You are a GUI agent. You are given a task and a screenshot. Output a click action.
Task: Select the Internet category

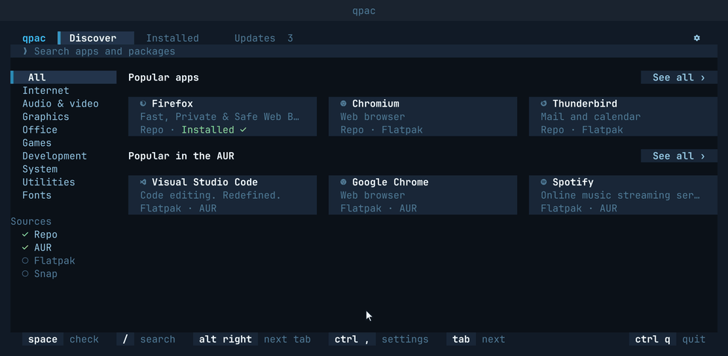coord(45,90)
